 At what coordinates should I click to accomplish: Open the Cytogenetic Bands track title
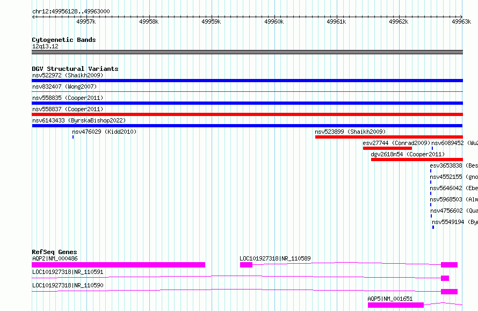tap(64, 40)
